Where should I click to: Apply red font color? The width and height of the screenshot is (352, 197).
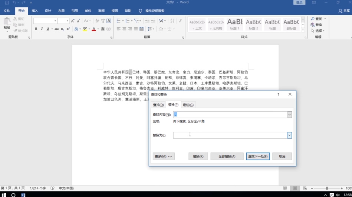pos(94,29)
